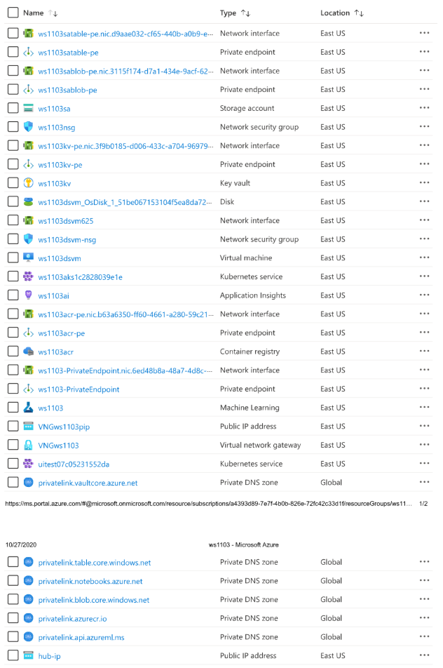Open the ws1103dsvm625 network interface link
The width and height of the screenshot is (443, 668).
tap(65, 220)
